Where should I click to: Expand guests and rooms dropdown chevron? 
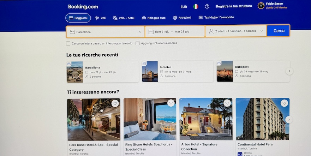tap(262, 31)
